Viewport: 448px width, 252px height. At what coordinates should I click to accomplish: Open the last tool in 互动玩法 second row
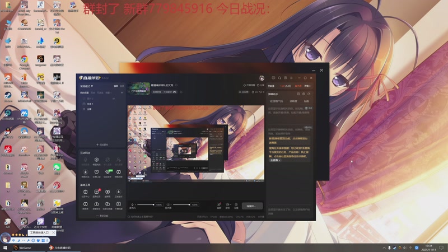click(119, 173)
